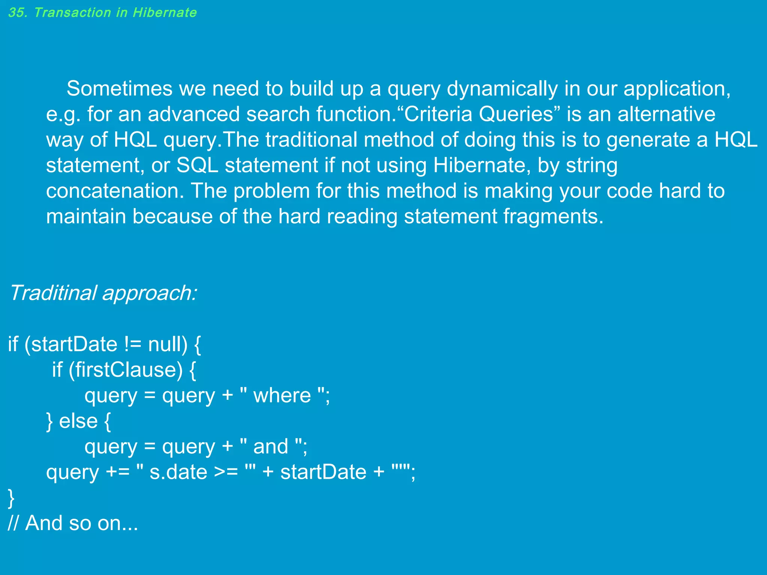Screen dimensions: 767x575
Task: Click the code line containing " and "
Action: [196, 447]
